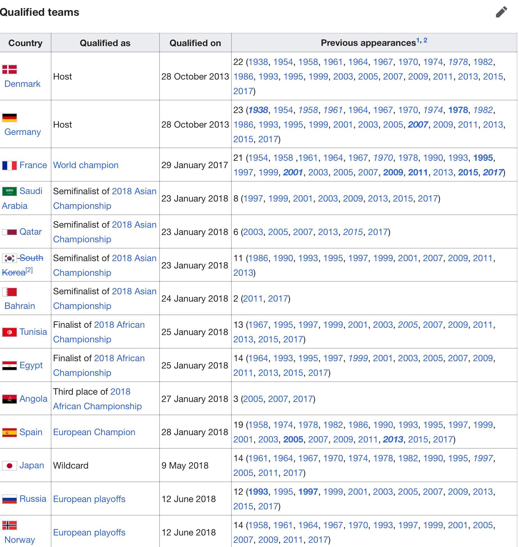The width and height of the screenshot is (519, 547).
Task: Open footnote 1 in Previous appearances header
Action: point(418,40)
